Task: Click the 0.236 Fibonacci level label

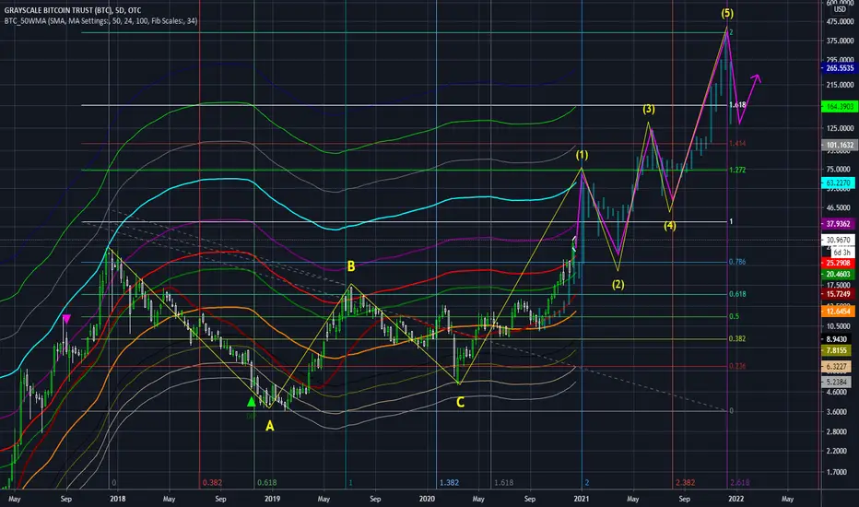Action: coord(737,366)
